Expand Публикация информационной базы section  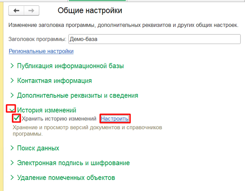tap(67, 66)
